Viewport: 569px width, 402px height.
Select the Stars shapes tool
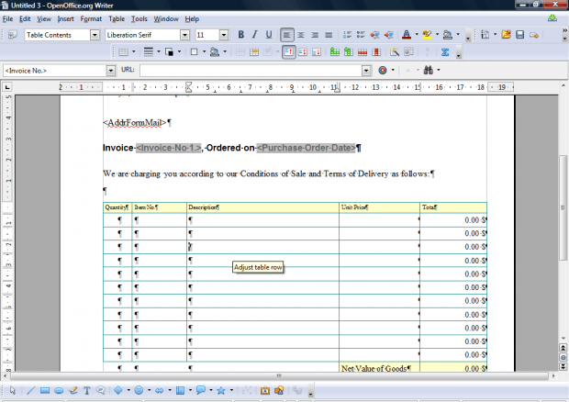[221, 390]
